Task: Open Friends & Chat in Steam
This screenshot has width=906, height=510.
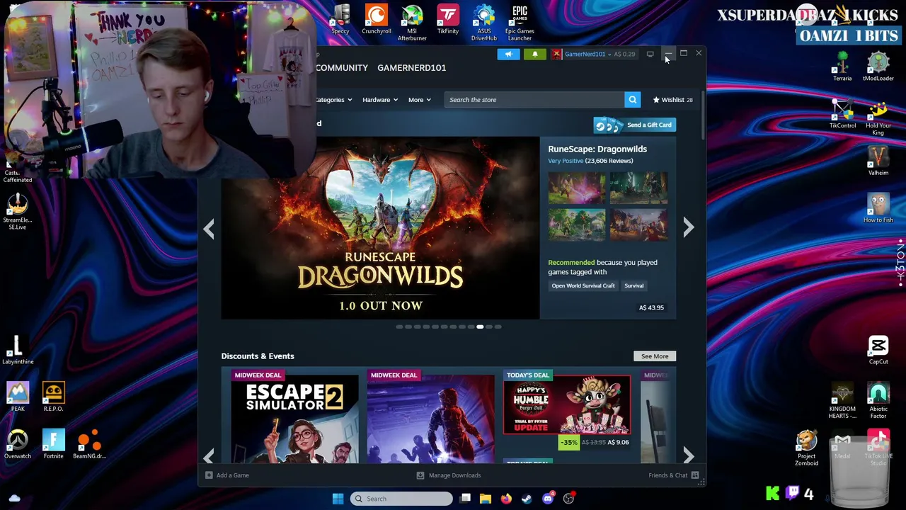Action: (674, 475)
